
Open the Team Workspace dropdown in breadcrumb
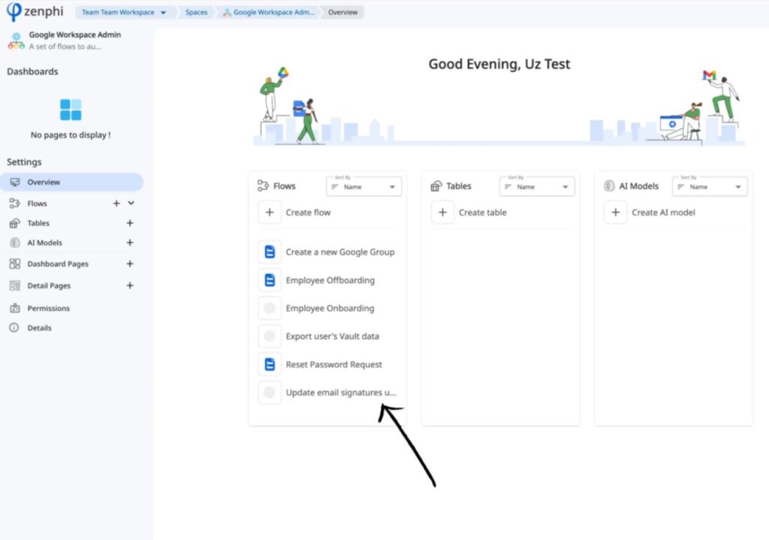click(x=124, y=12)
